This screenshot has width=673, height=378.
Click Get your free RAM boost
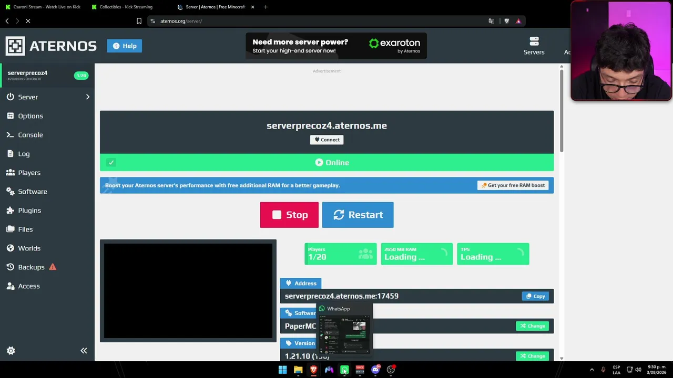[x=513, y=185]
